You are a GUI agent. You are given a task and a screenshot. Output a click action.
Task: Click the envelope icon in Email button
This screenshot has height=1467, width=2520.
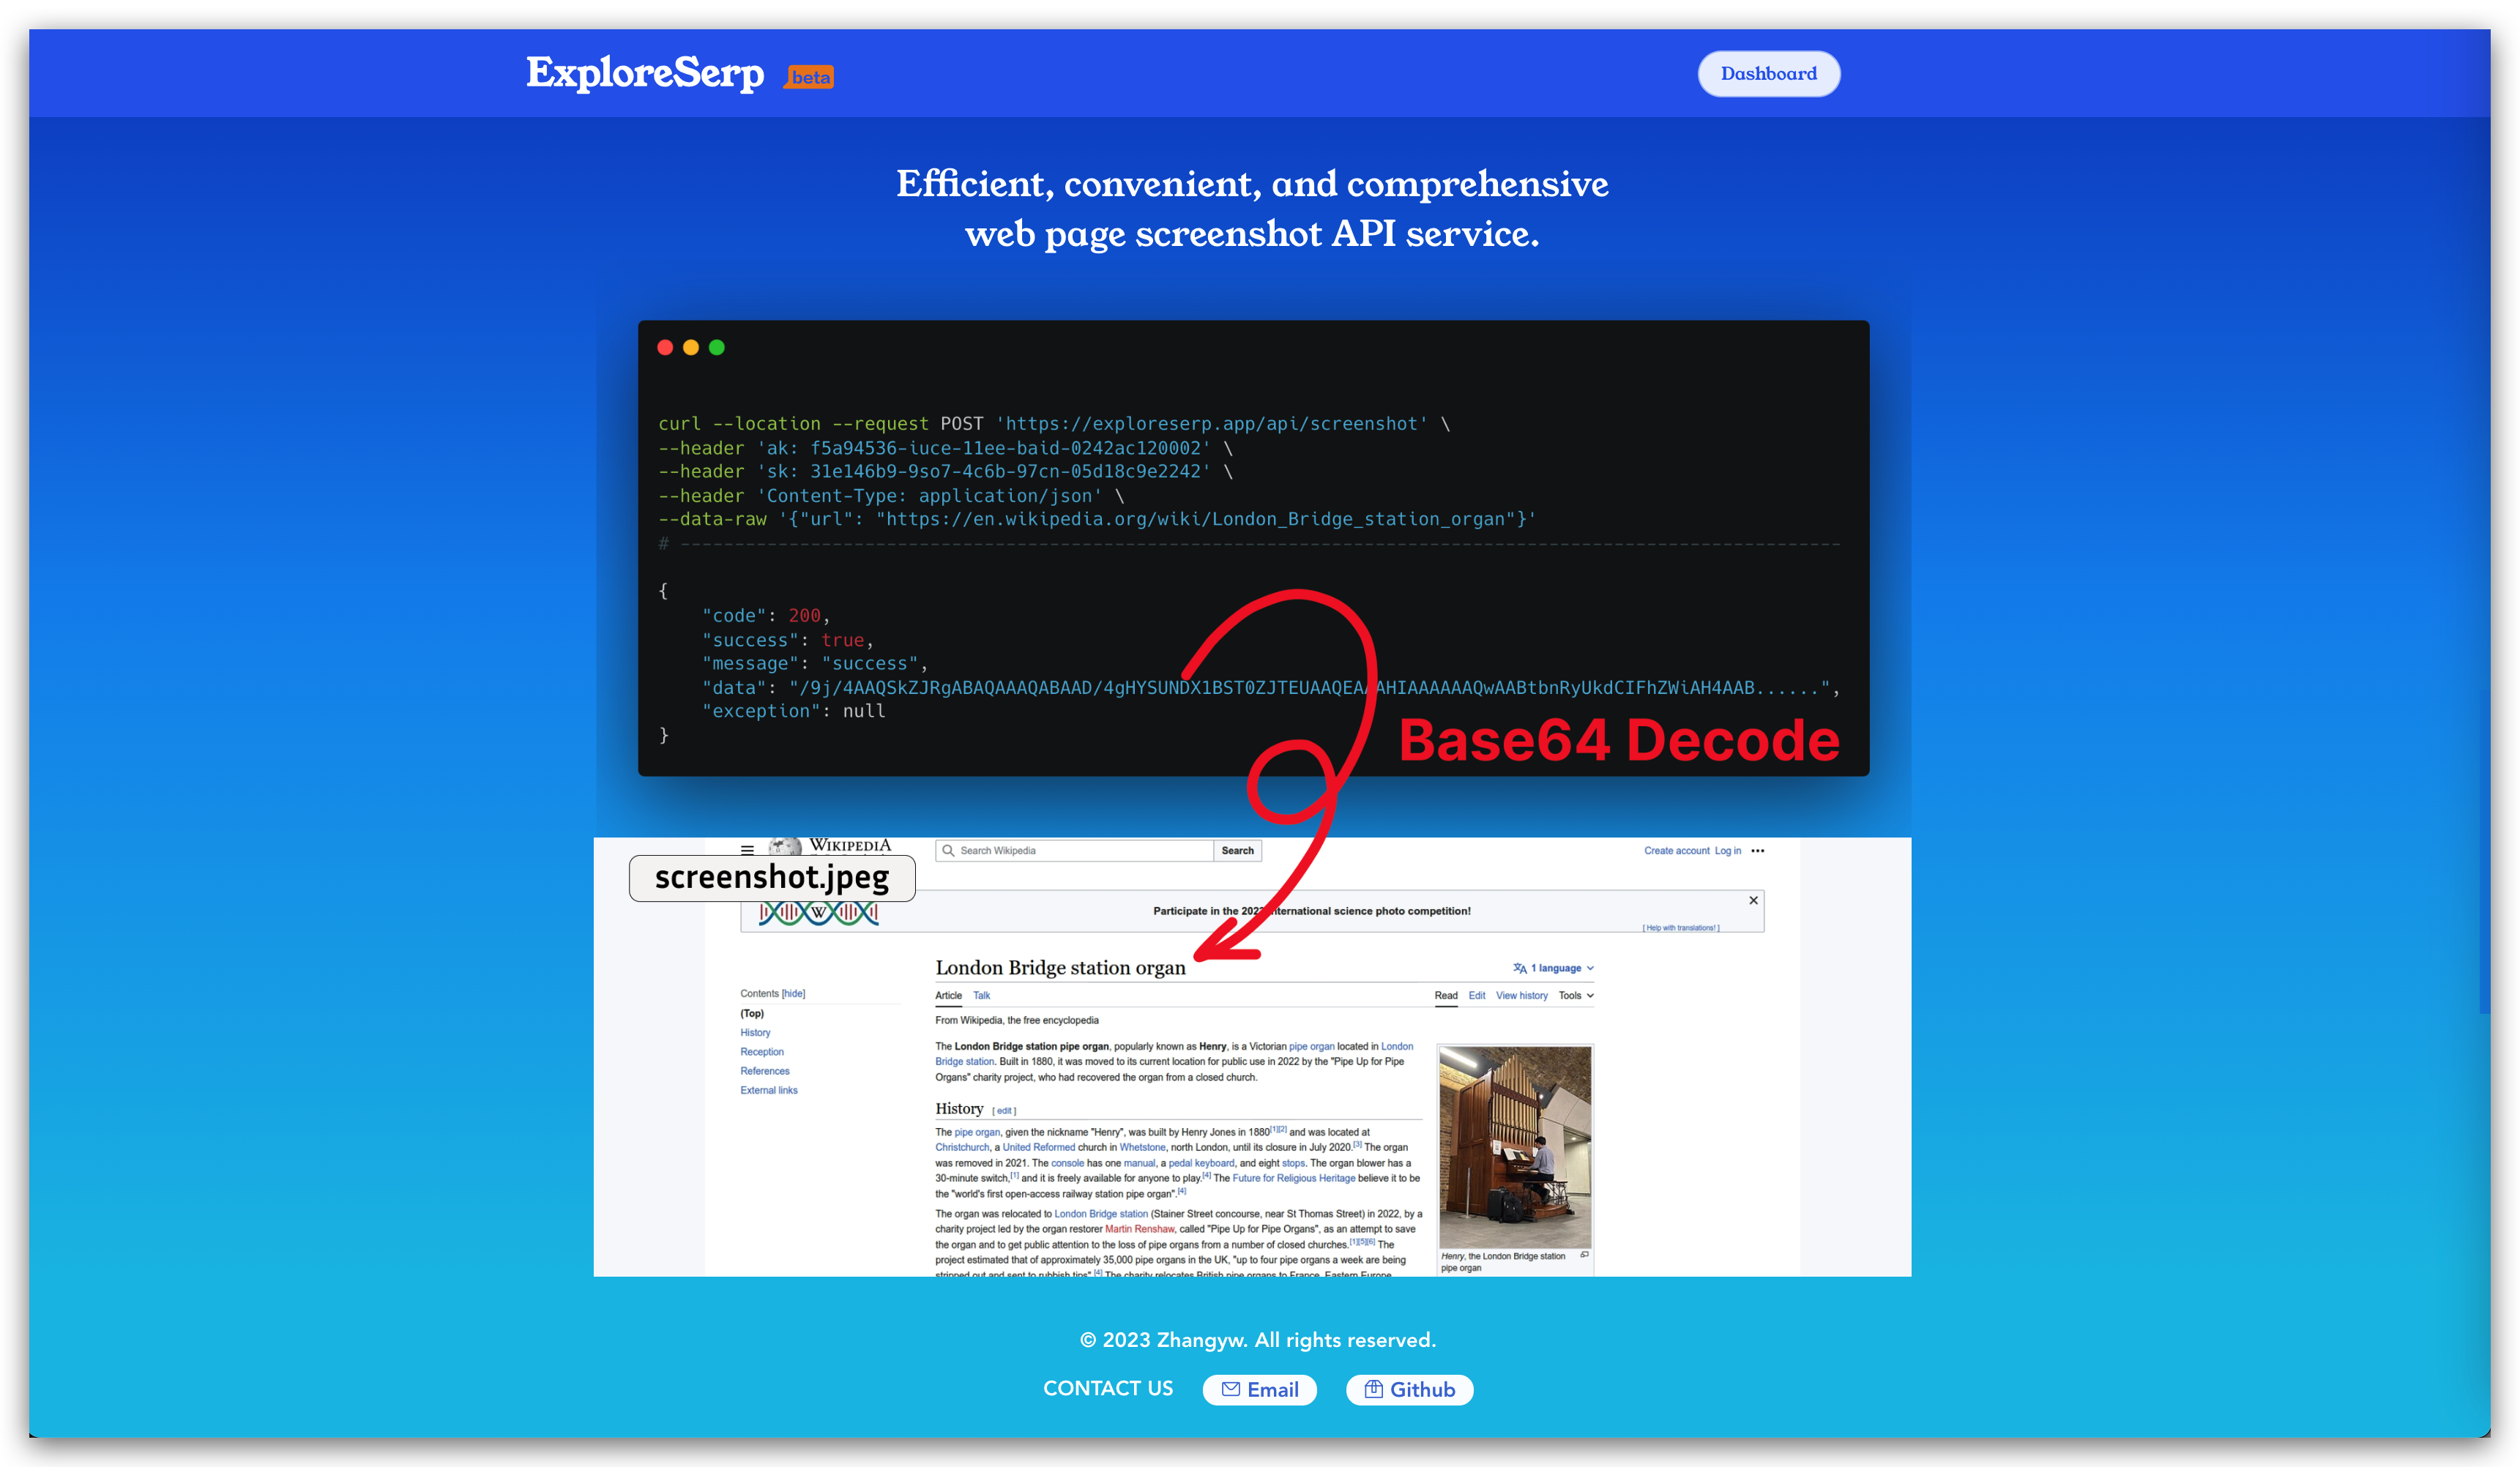1231,1389
